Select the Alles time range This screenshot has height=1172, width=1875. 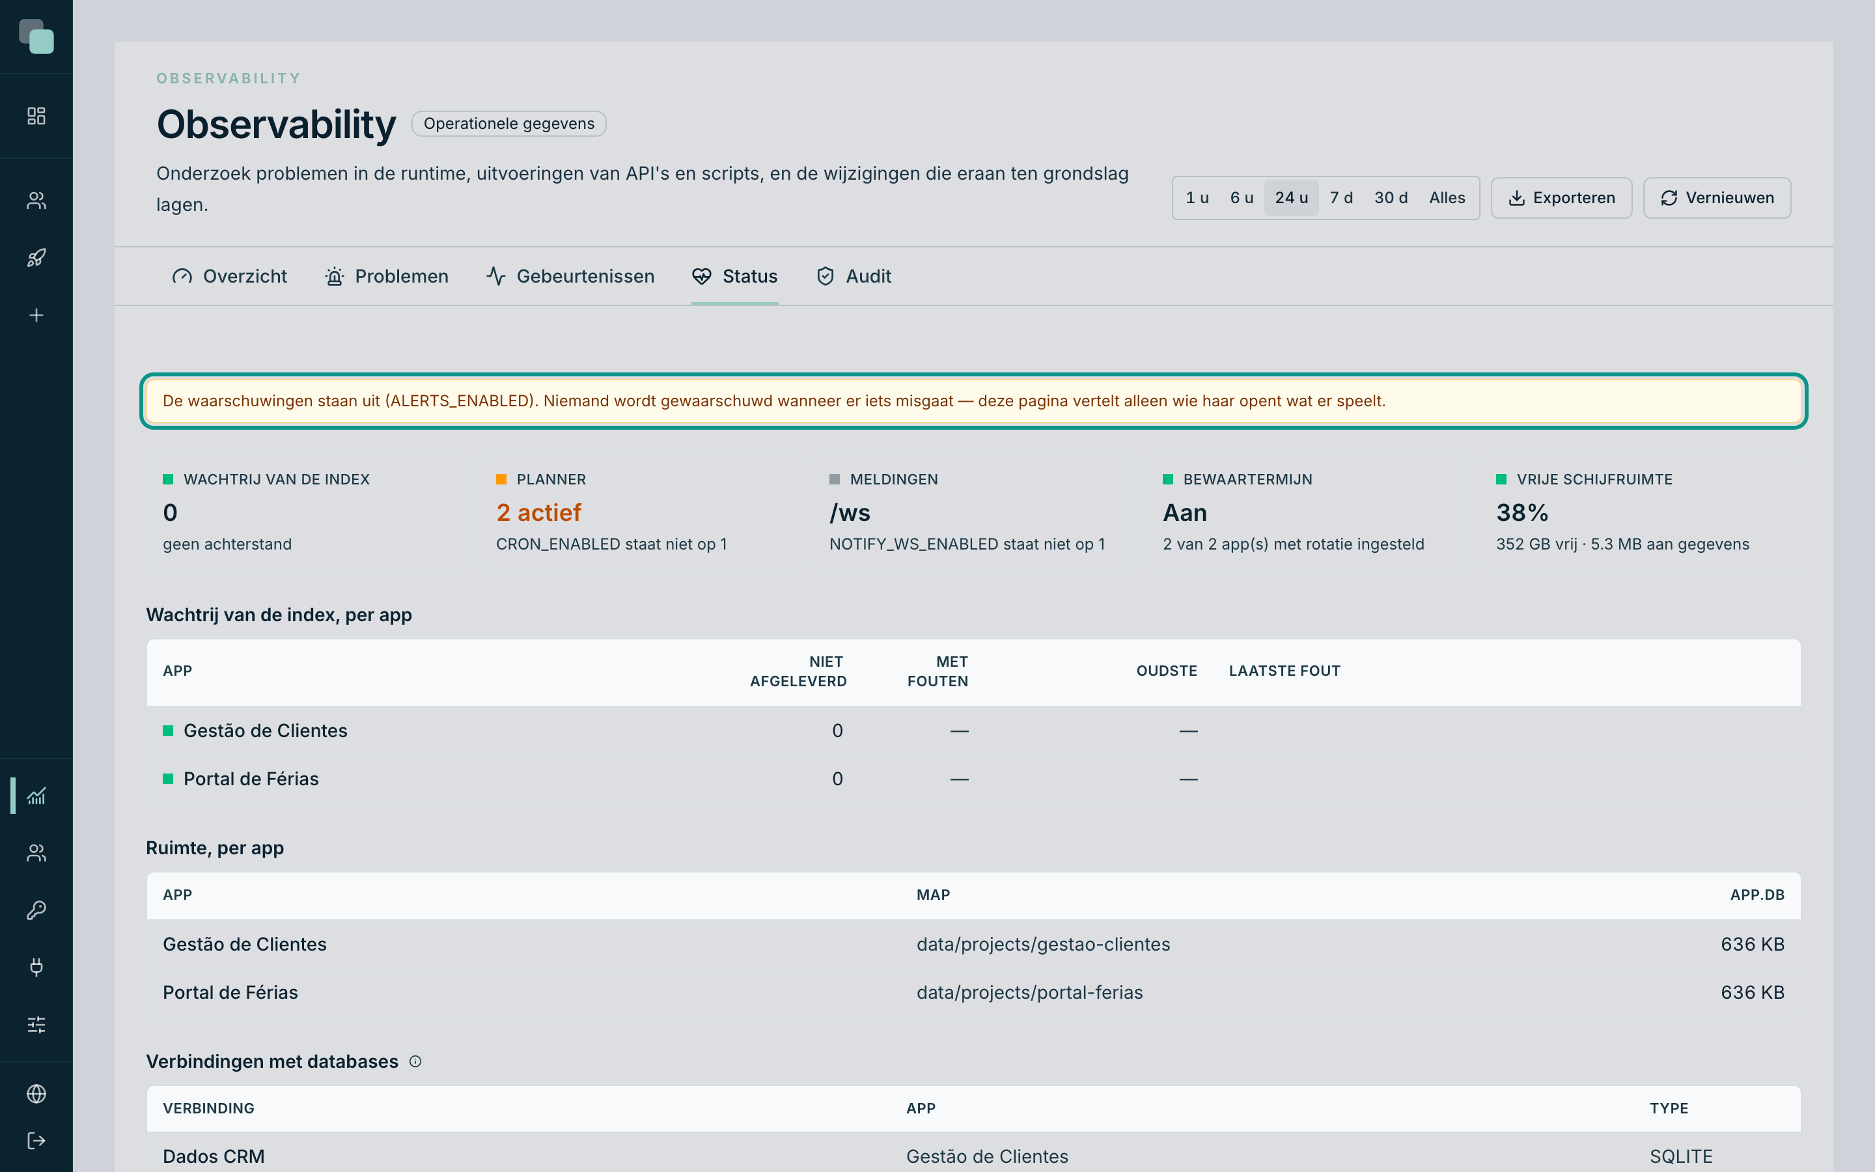coord(1447,199)
